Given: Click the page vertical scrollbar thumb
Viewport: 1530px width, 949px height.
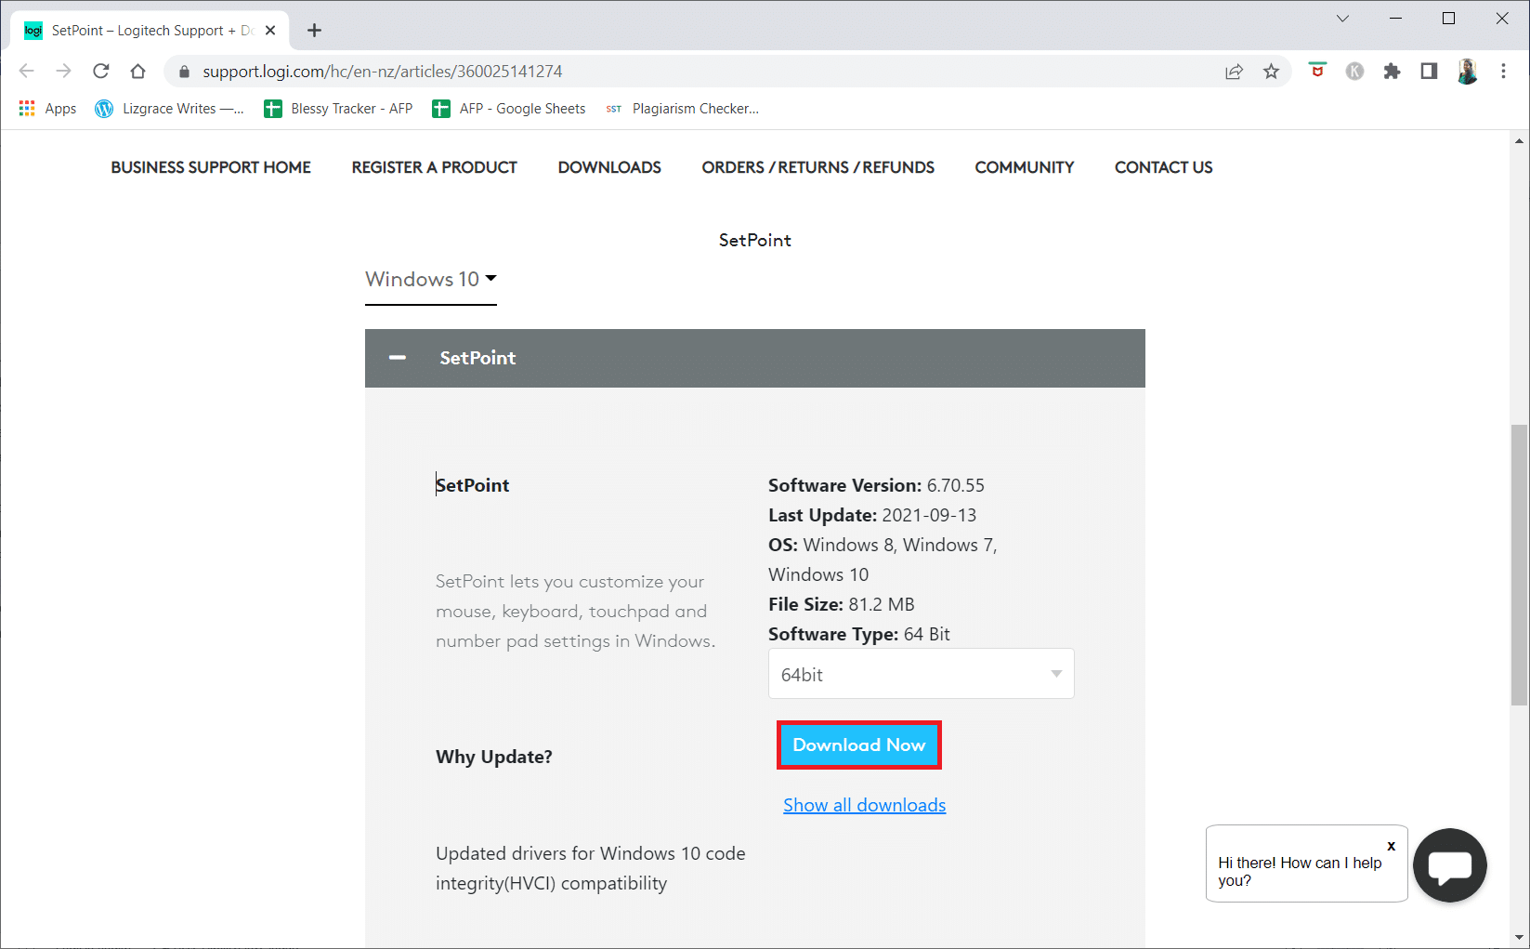Looking at the screenshot, I should click(x=1520, y=564).
